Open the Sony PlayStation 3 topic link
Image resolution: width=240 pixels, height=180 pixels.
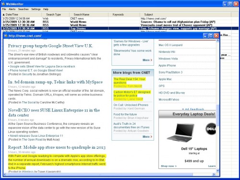[170, 72]
